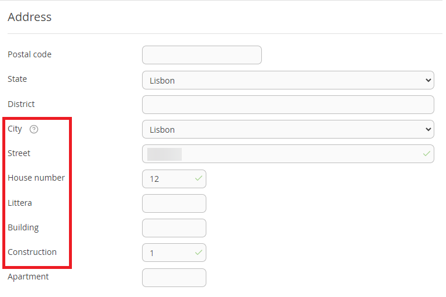This screenshot has height=297, width=446.
Task: Click the Address section heading
Action: pos(30,17)
